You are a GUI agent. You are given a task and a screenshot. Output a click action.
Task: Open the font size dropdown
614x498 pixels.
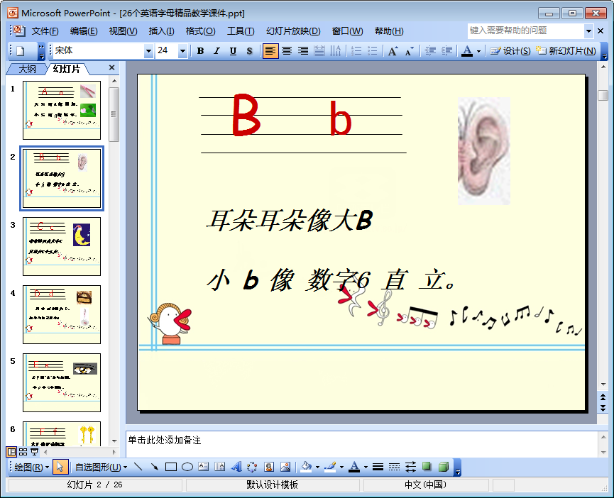click(182, 51)
